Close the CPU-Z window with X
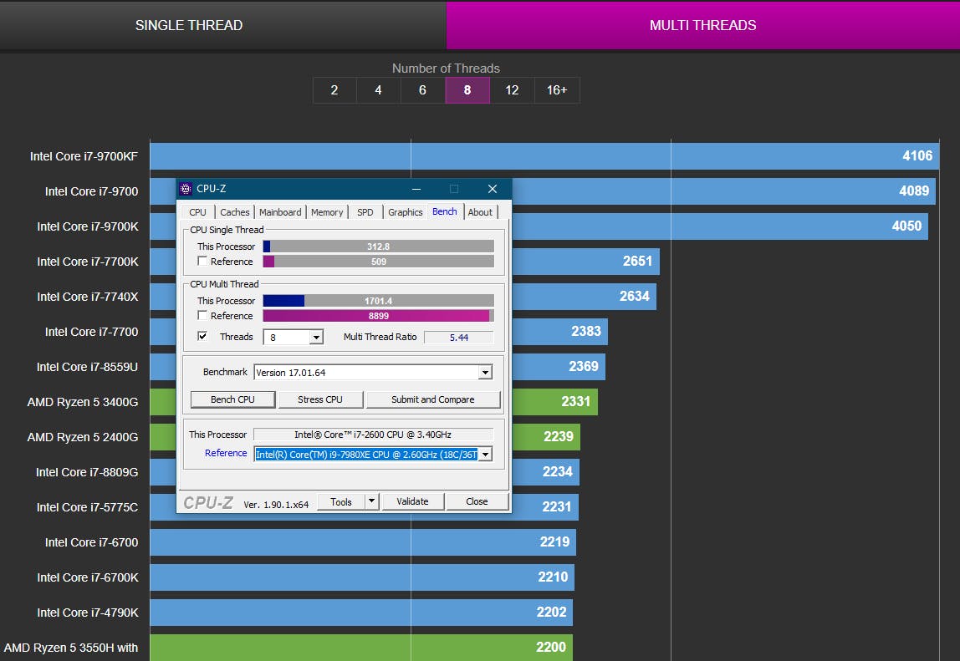The image size is (960, 661). point(493,189)
